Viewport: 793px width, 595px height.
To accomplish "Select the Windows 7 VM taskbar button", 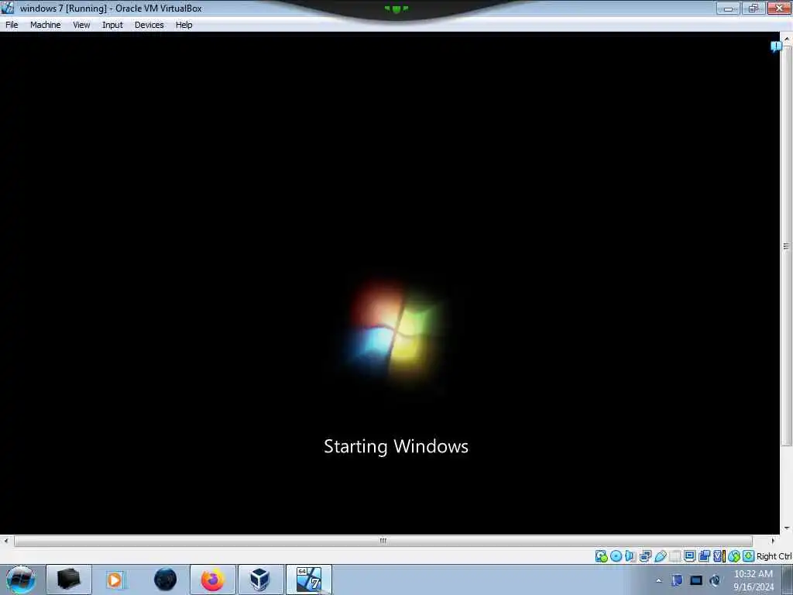I will tap(309, 580).
